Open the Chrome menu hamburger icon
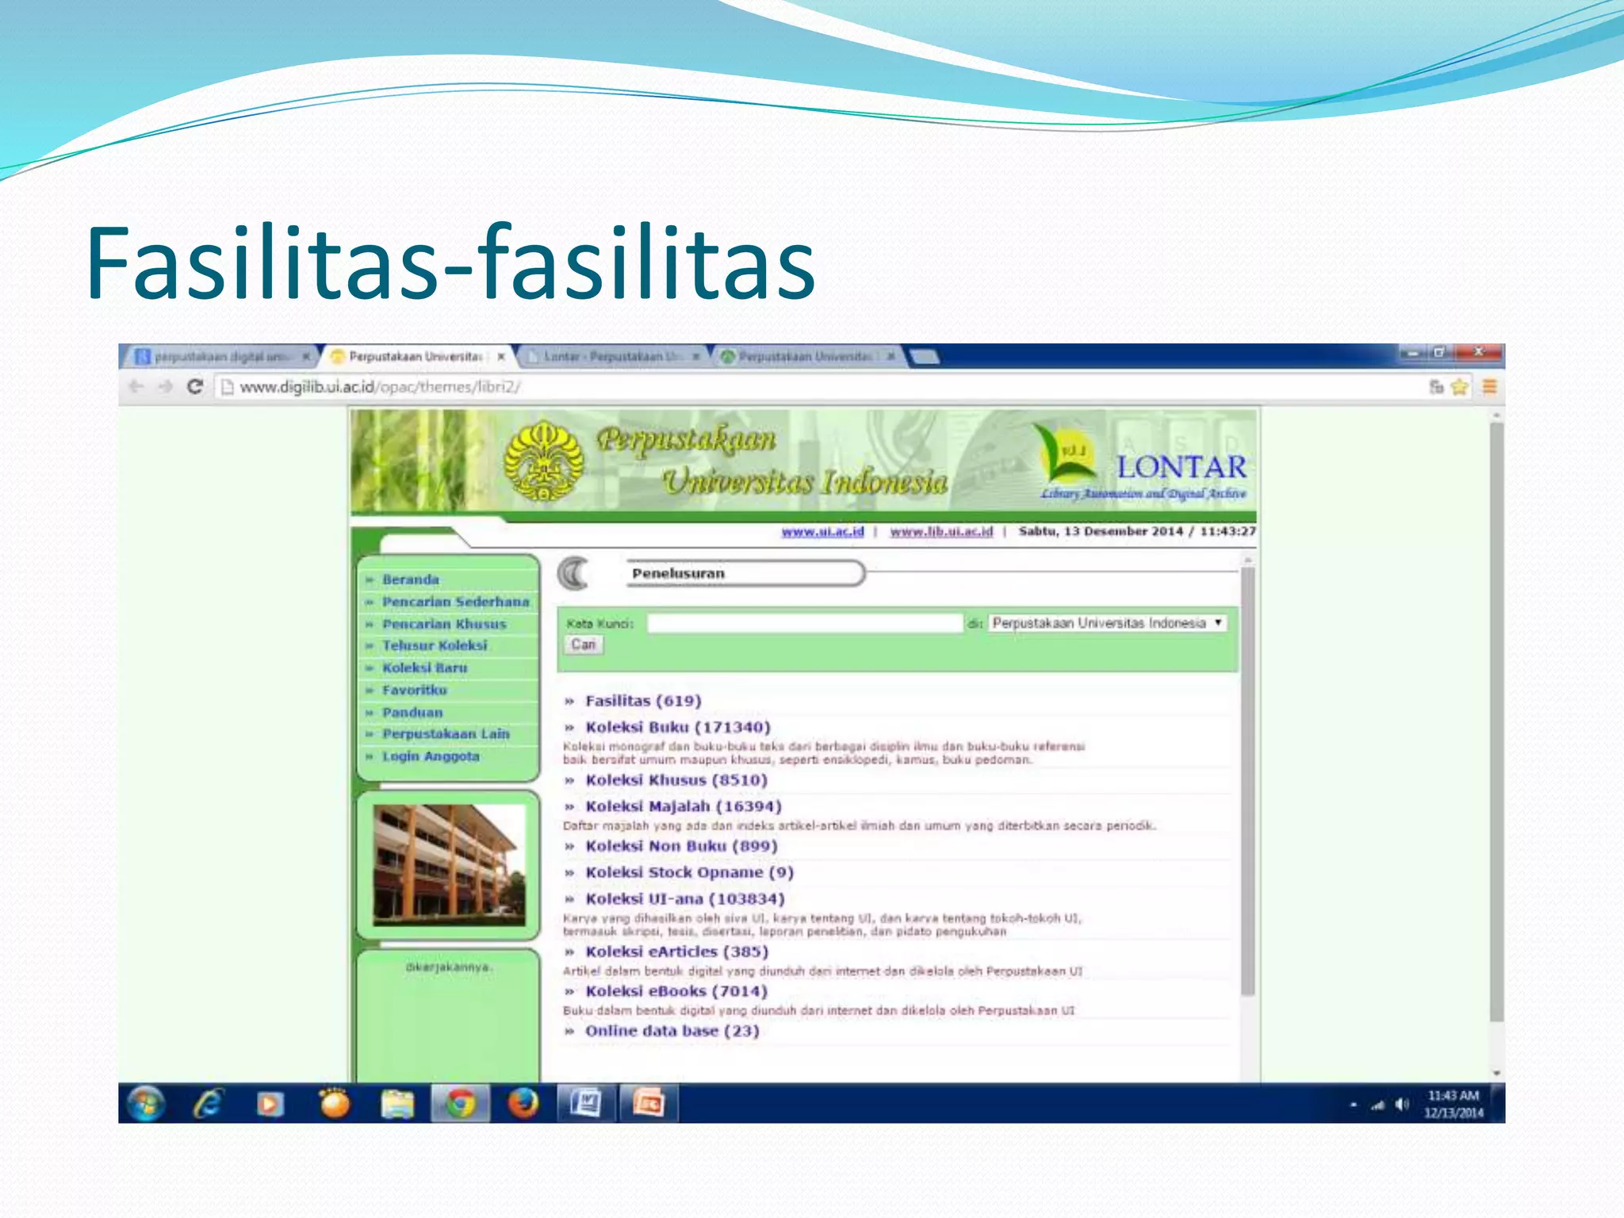Viewport: 1624px width, 1218px height. tap(1489, 387)
